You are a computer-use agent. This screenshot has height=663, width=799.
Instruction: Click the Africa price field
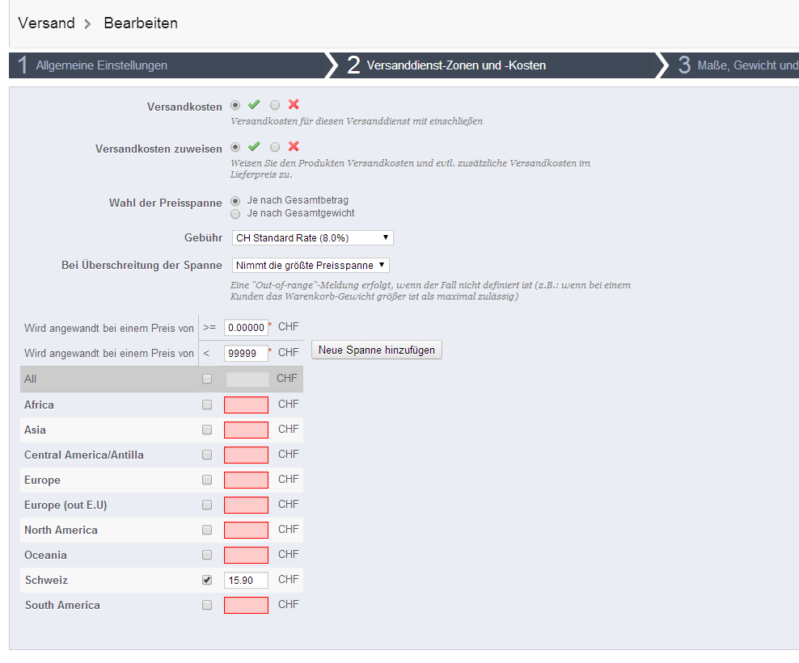tap(246, 405)
